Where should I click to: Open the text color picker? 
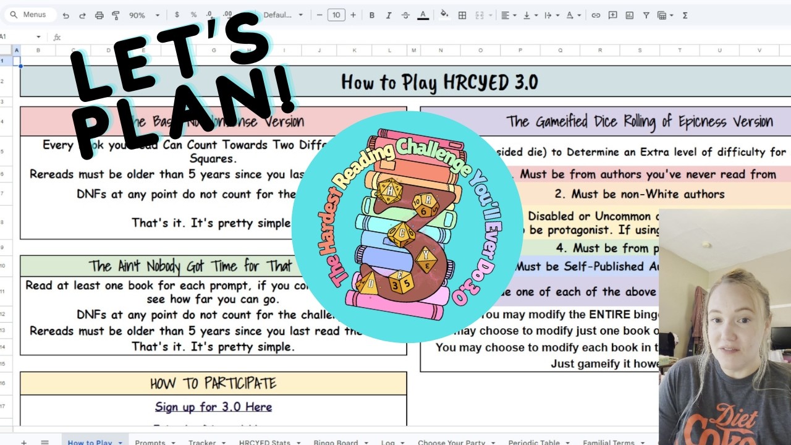pos(423,15)
